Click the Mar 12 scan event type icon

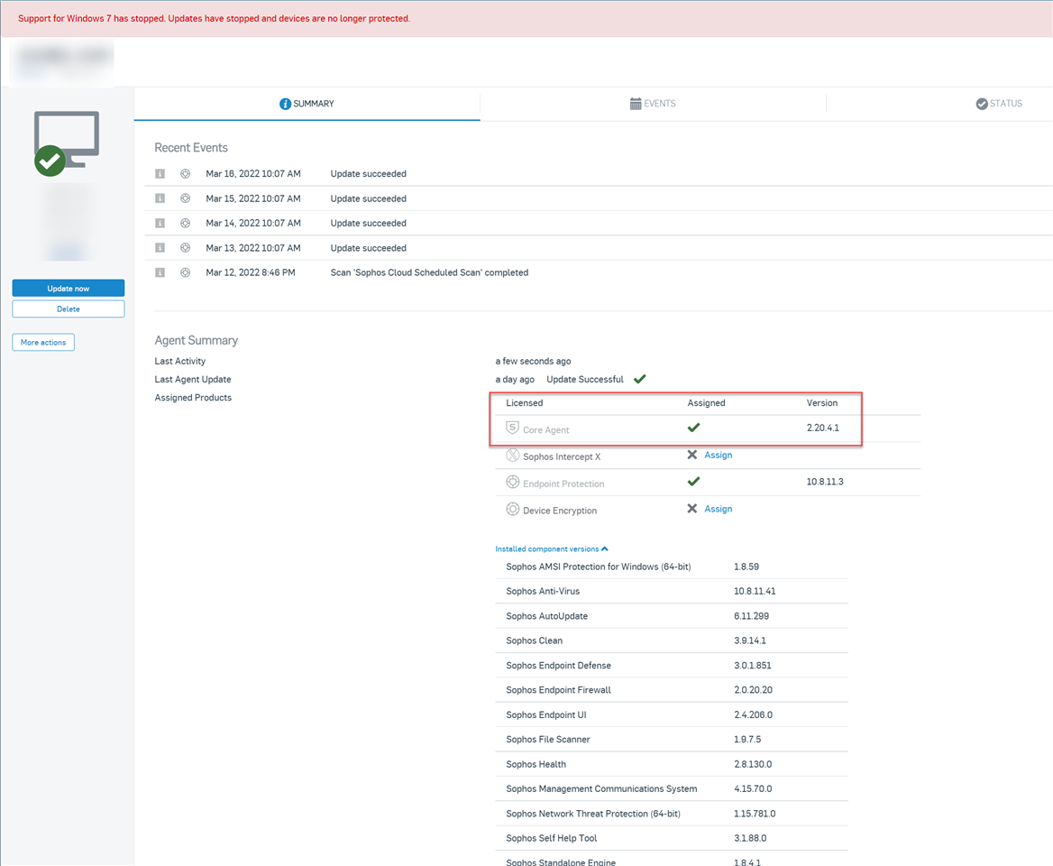[x=185, y=272]
